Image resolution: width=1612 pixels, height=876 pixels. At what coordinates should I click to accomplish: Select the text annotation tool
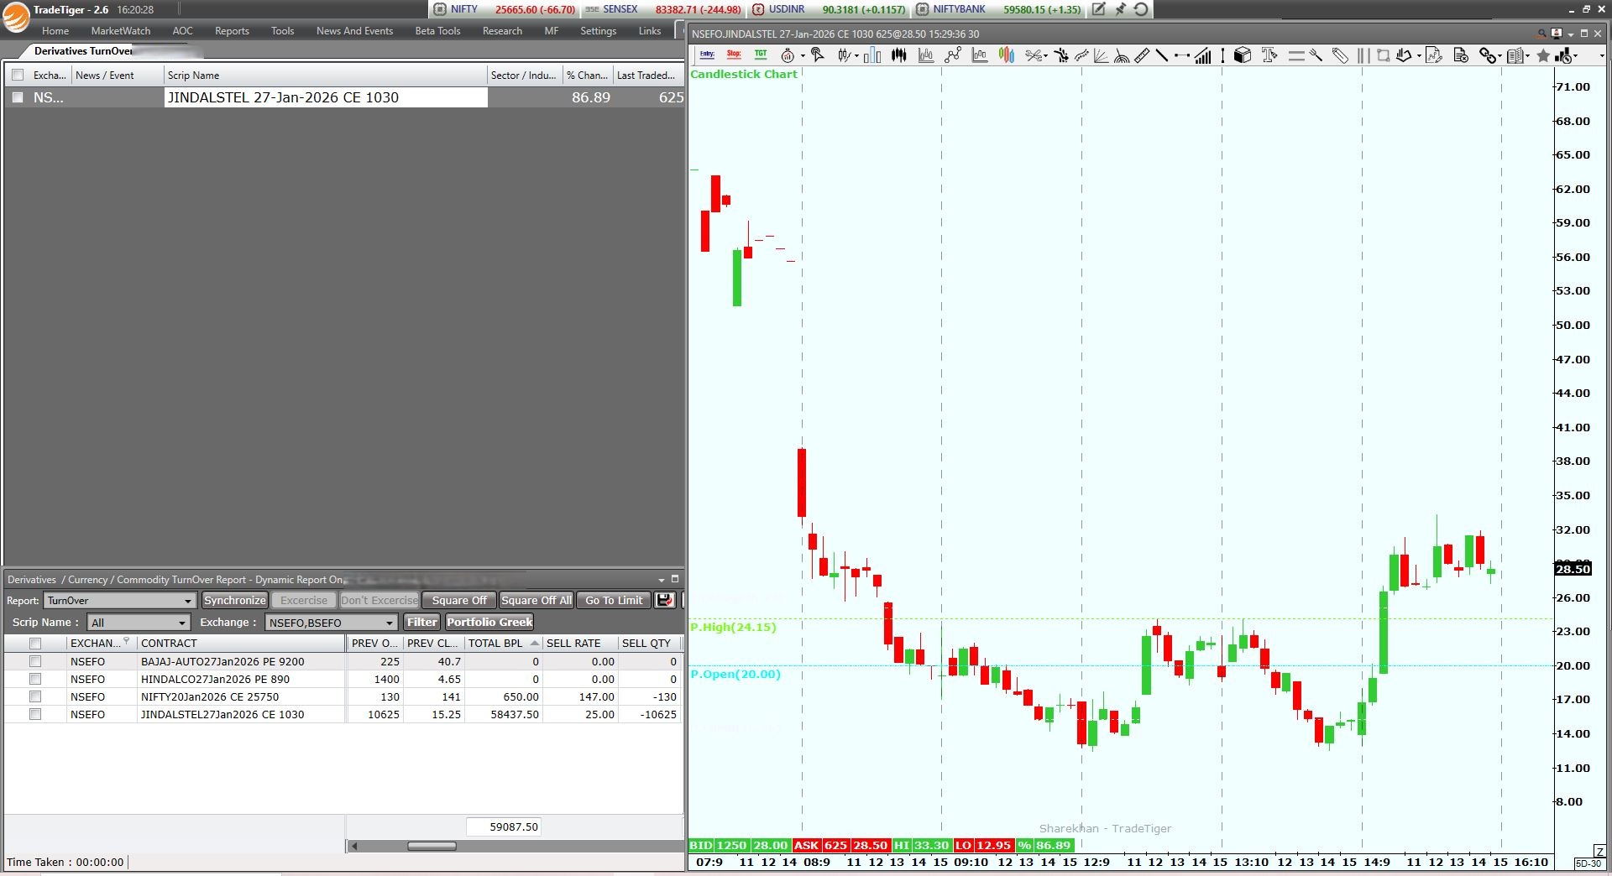pyautogui.click(x=1269, y=55)
